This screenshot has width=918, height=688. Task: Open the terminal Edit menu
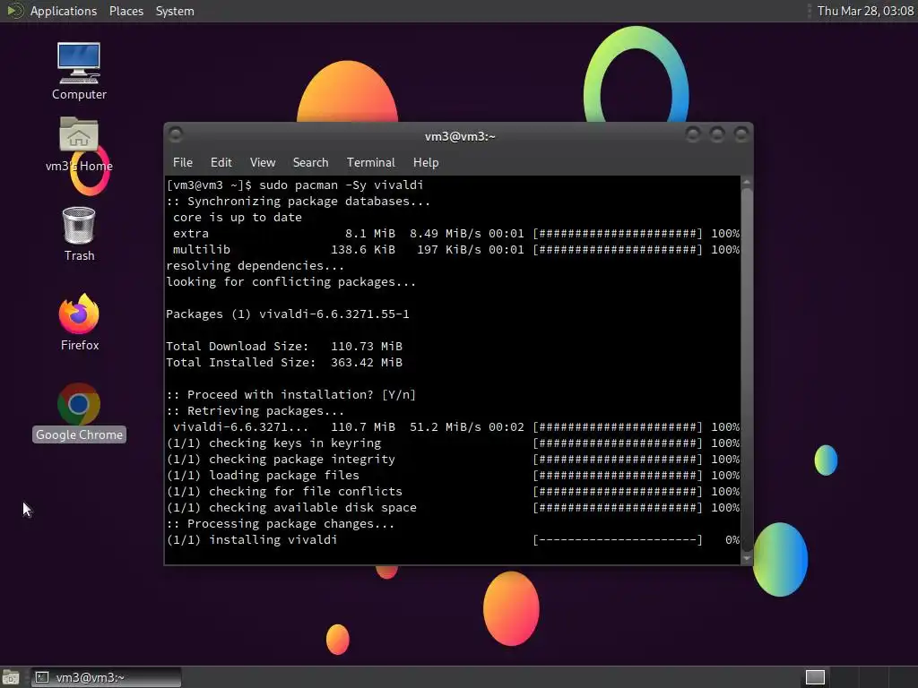point(221,163)
